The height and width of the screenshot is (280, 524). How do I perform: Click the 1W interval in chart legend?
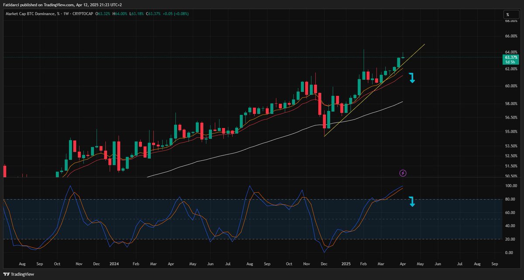65,14
